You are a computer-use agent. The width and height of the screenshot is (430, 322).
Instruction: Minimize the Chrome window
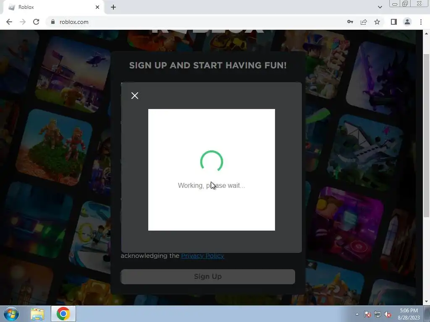click(395, 4)
